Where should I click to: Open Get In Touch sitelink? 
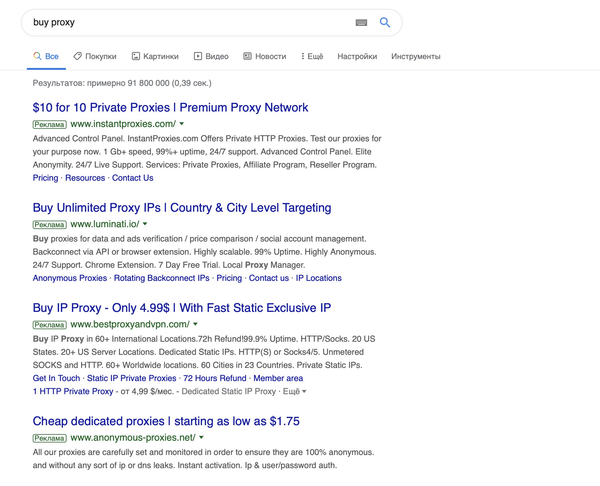[56, 378]
